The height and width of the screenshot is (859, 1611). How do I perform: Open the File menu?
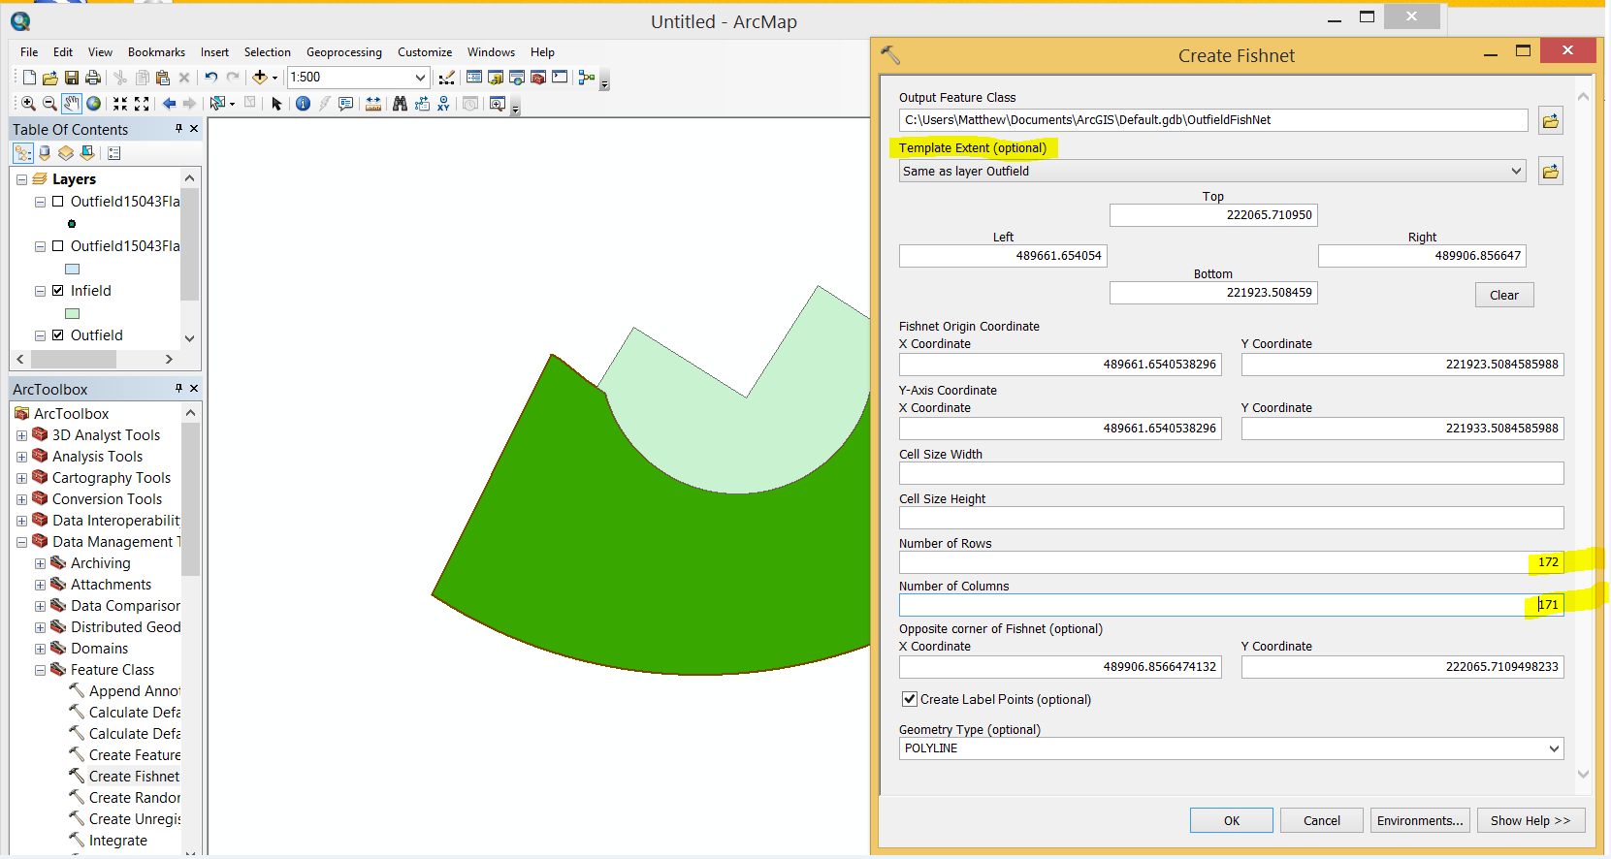[29, 52]
